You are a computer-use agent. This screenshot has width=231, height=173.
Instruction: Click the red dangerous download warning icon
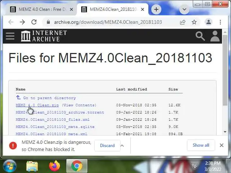click(x=13, y=146)
